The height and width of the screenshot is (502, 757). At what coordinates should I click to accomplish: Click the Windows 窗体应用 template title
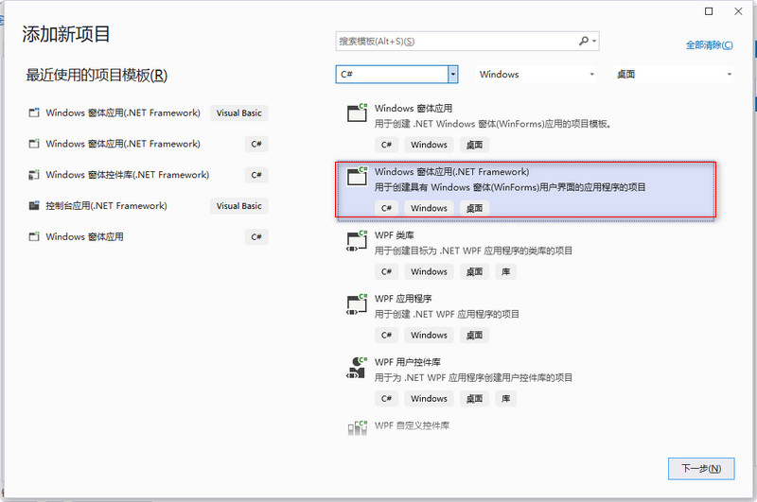pyautogui.click(x=414, y=108)
